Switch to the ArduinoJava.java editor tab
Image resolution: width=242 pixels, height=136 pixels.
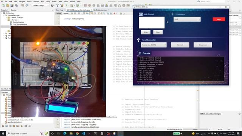[101, 10]
